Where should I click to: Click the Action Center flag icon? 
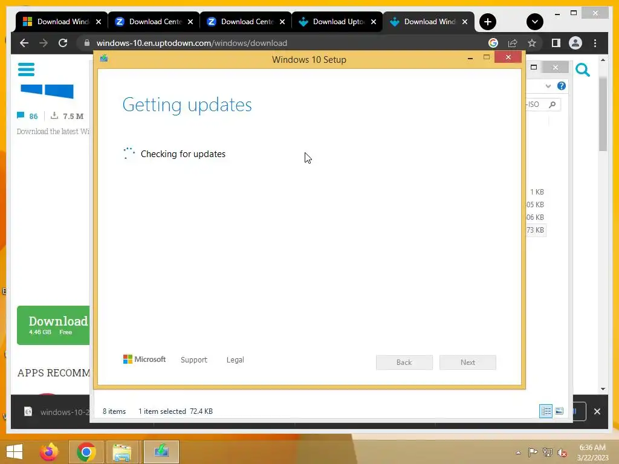coord(533,453)
